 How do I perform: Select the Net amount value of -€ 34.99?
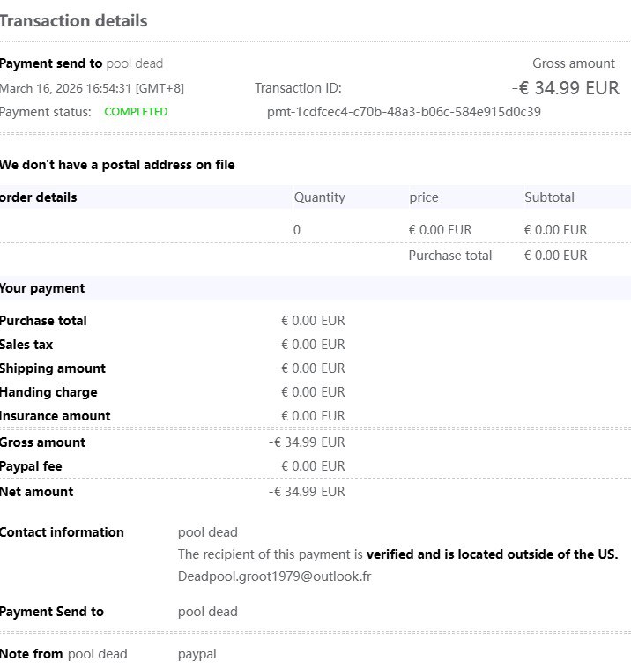pos(307,492)
